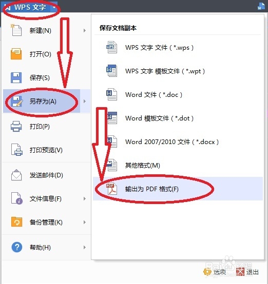This screenshot has width=268, height=284.
Task: Expand the 另存为(A) submenu arrow
Action: [85, 102]
